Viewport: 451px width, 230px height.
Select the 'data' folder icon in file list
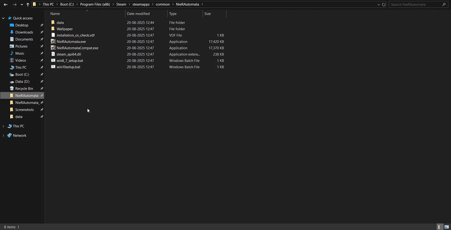tap(53, 23)
